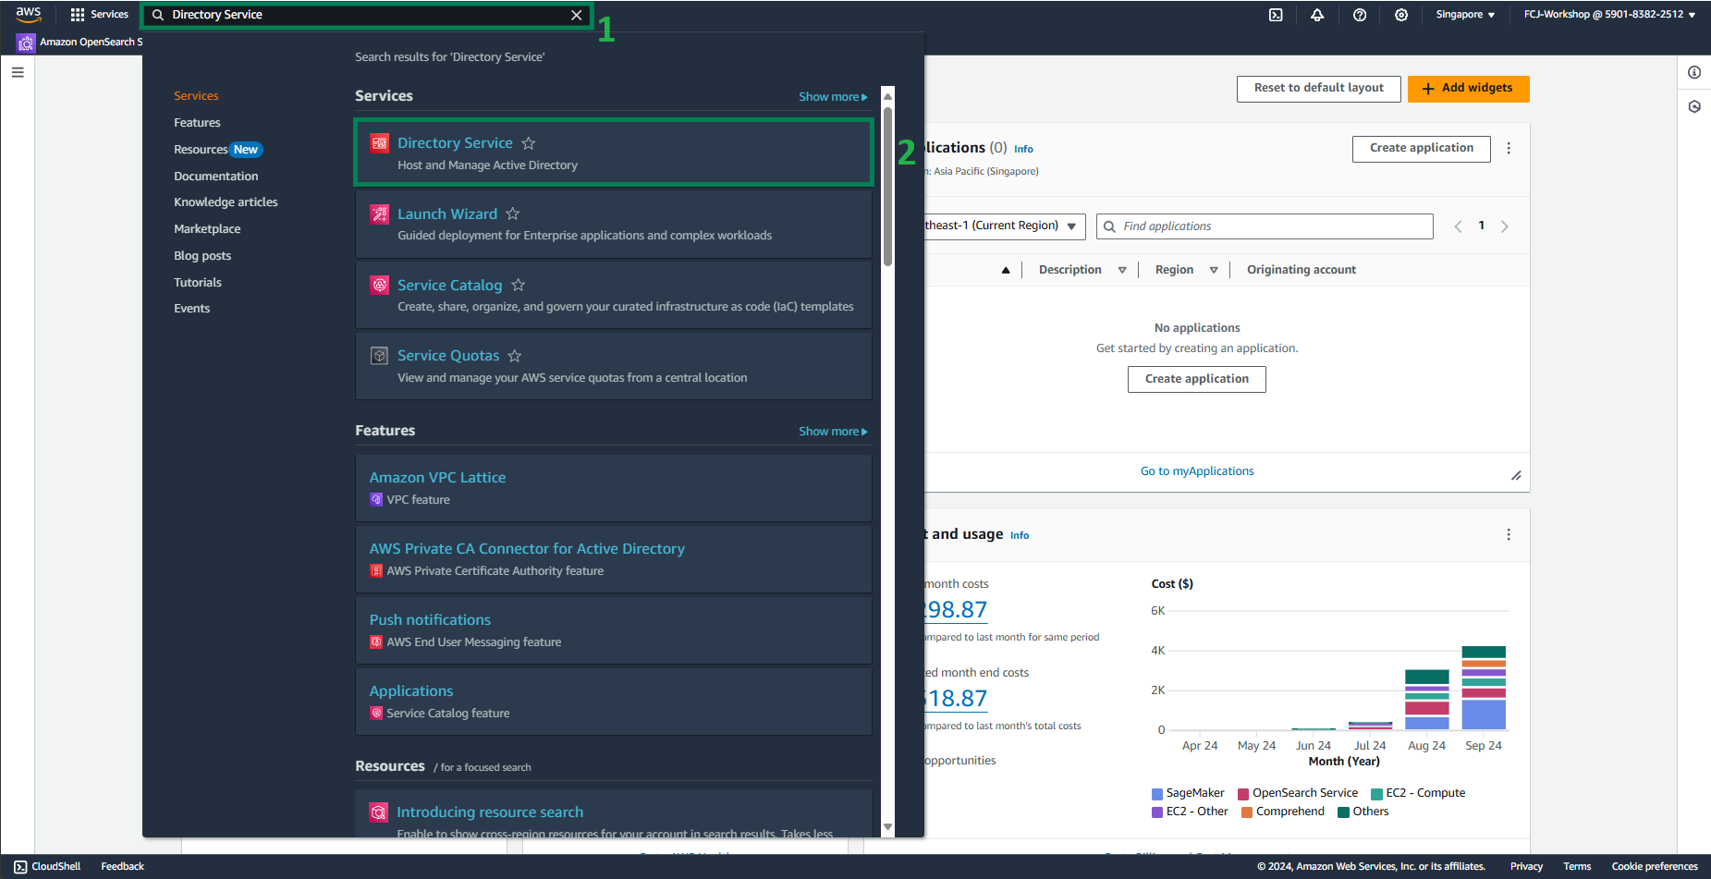
Task: Show more Features results
Action: [833, 432]
